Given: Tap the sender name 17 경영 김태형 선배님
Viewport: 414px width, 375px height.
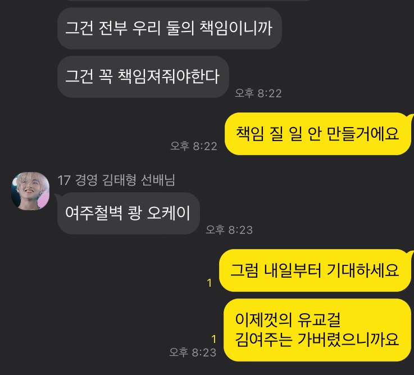Looking at the screenshot, I should (x=116, y=180).
